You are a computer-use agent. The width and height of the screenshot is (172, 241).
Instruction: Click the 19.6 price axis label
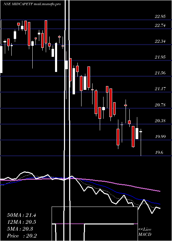tap(159, 152)
